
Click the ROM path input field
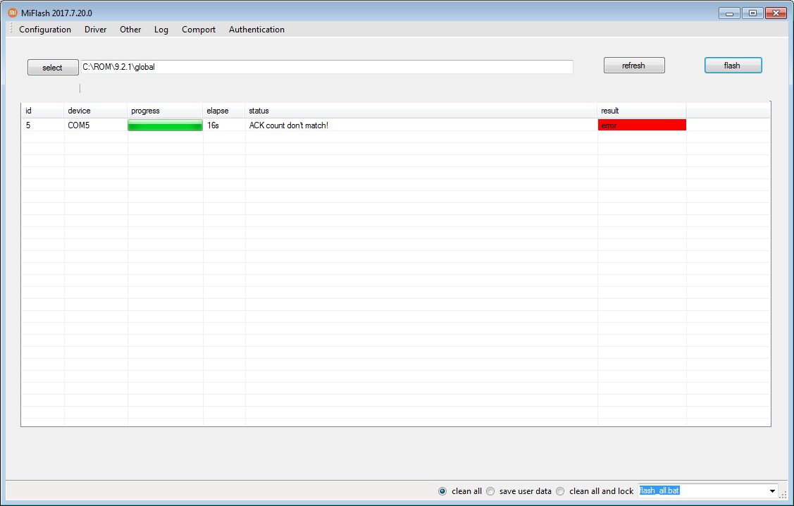click(327, 67)
